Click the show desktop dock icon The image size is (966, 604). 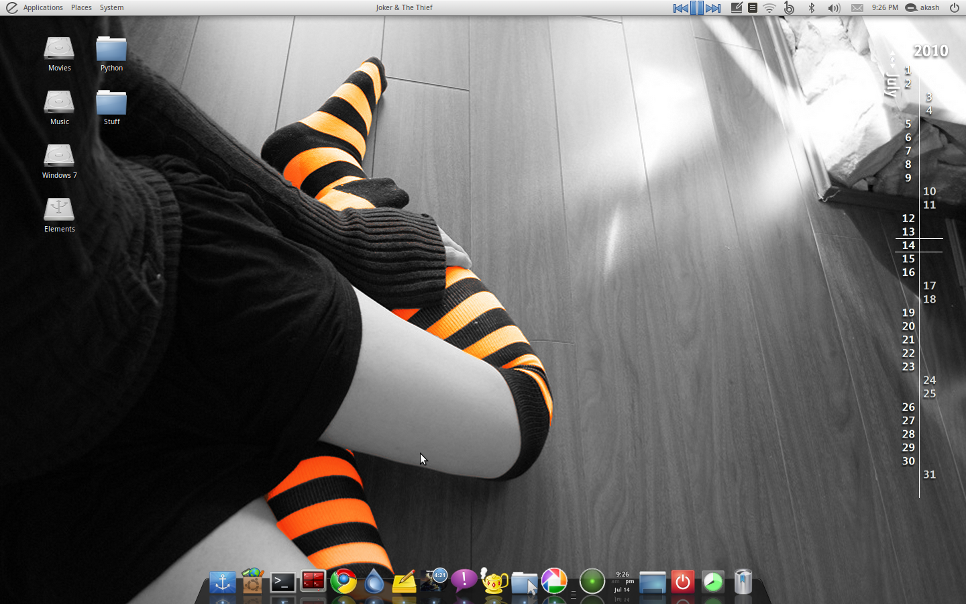652,582
